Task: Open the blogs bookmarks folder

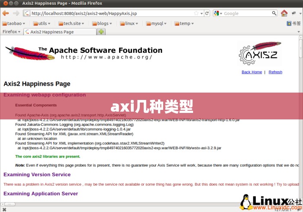Action: coord(102,23)
